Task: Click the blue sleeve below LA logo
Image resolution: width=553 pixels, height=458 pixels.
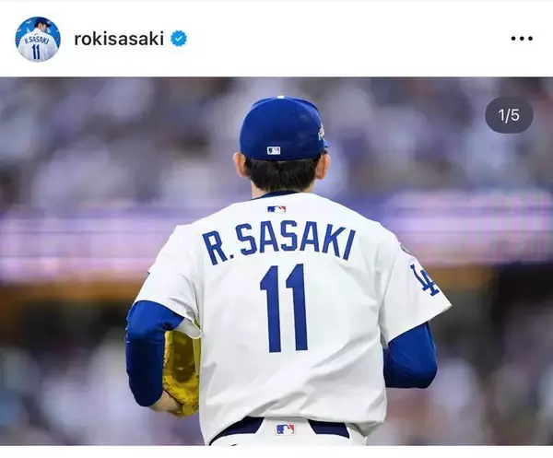Action: pyautogui.click(x=411, y=357)
